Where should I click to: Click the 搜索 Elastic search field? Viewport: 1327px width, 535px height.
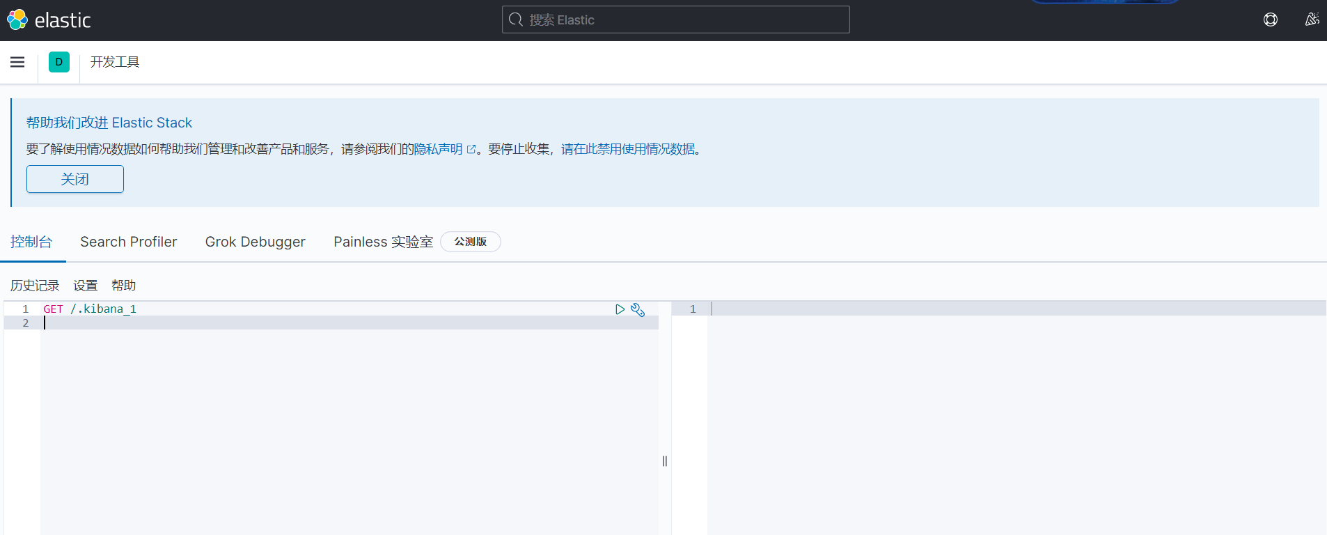(675, 20)
